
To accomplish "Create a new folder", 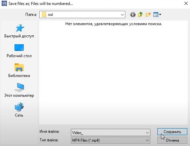I will click(148, 15).
